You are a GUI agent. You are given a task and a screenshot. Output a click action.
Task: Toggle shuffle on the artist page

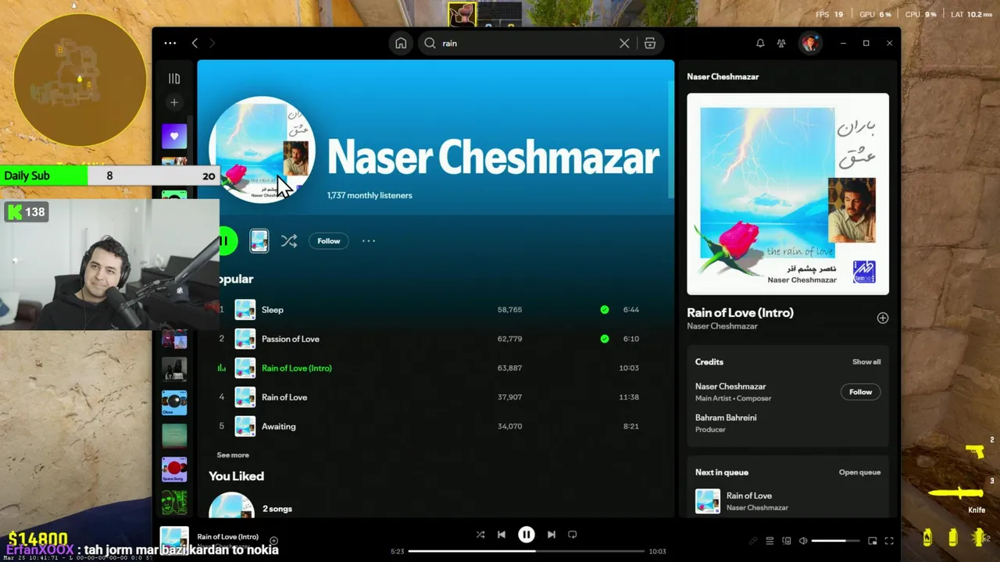(289, 241)
